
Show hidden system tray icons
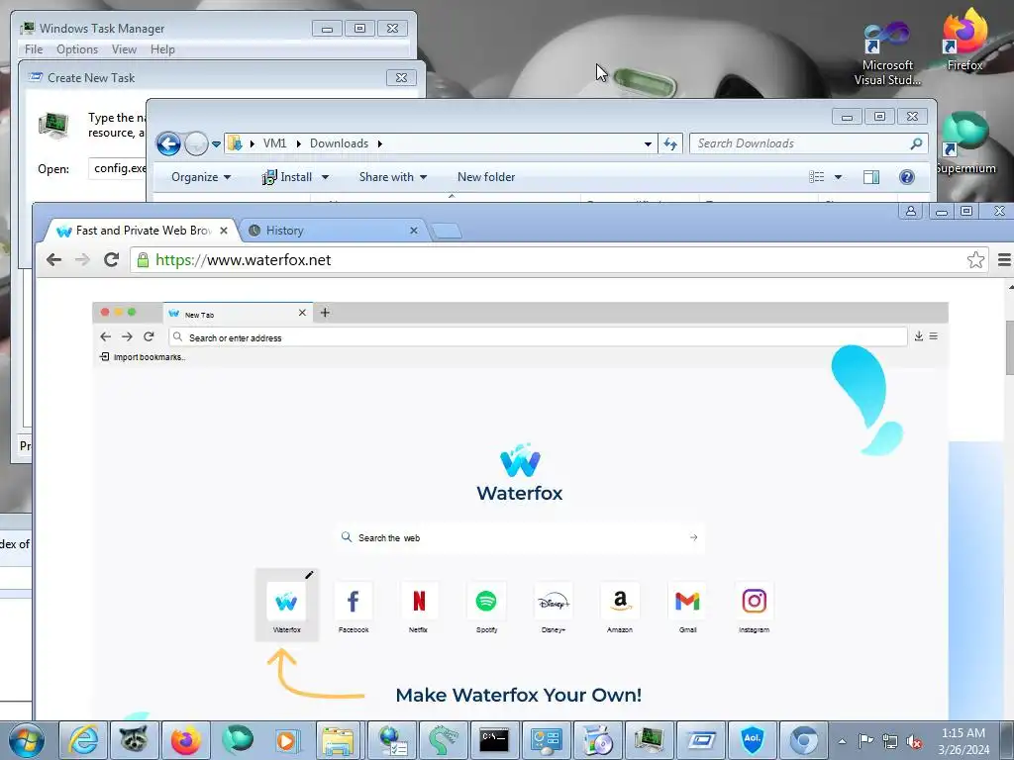click(842, 741)
